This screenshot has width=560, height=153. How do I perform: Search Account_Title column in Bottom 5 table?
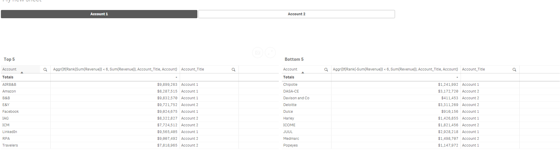point(514,70)
